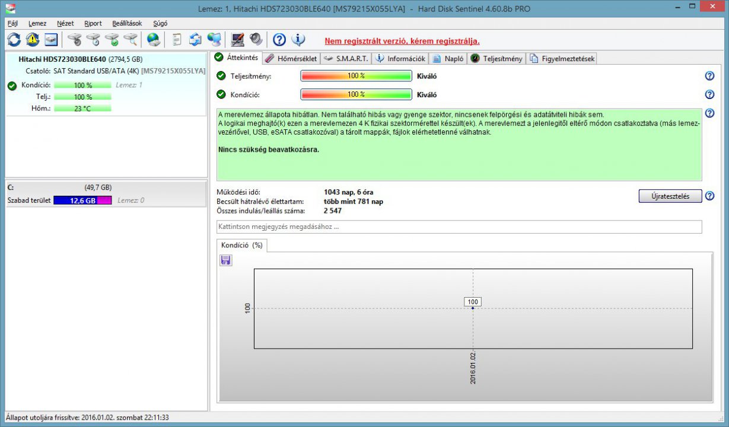
Task: Click the 'Csatoló: SAT Standard USB/ATA' text
Action: click(x=115, y=71)
